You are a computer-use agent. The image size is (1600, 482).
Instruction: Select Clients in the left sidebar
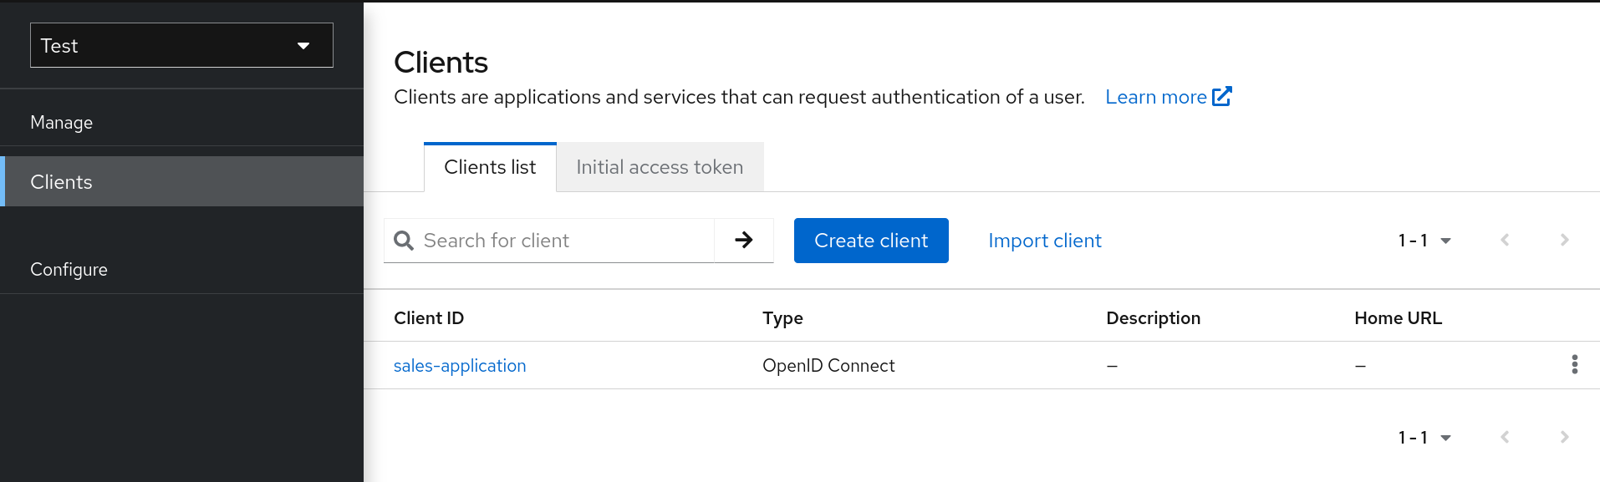pos(62,182)
